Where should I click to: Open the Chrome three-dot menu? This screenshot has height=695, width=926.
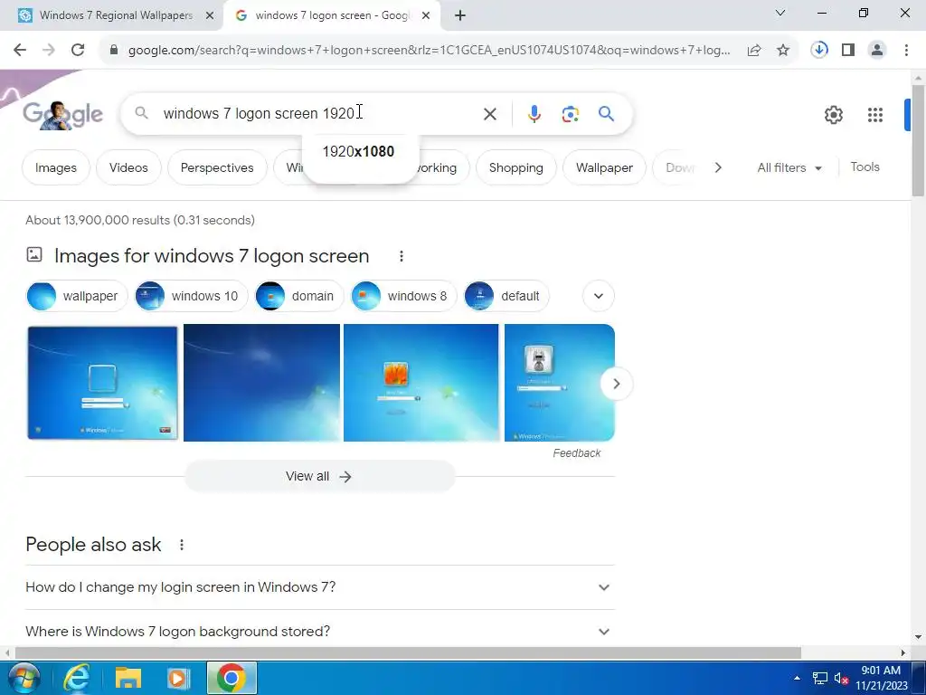tap(906, 51)
